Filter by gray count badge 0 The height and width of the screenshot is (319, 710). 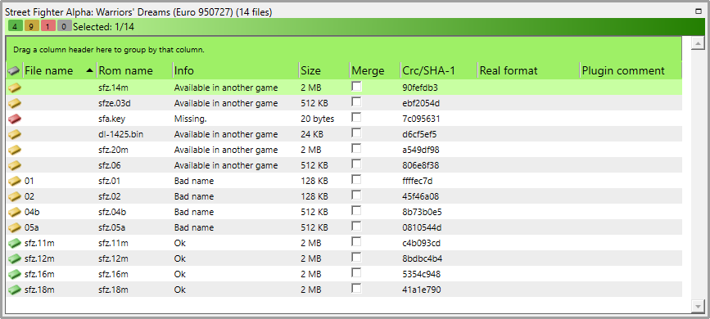(65, 26)
